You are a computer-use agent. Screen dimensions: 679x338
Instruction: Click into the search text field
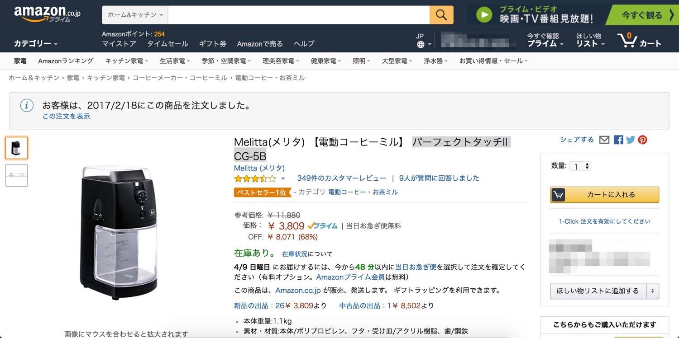click(299, 15)
